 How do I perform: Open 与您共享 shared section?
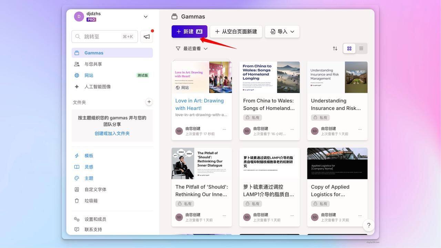point(93,64)
